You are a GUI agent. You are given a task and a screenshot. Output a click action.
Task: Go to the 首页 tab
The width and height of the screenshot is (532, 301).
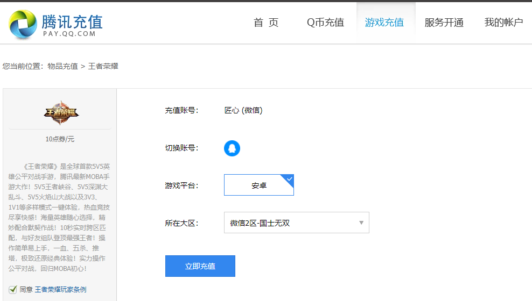(x=266, y=23)
